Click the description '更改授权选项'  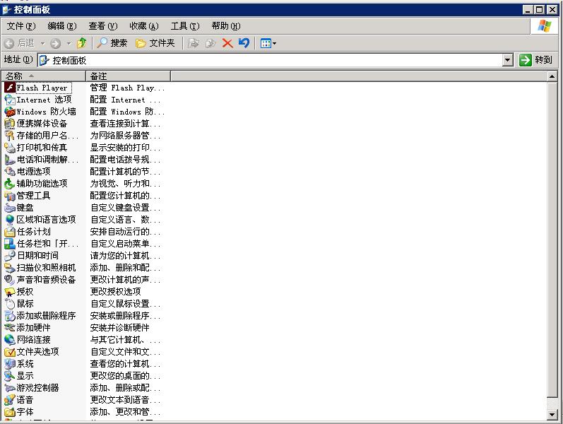point(115,292)
